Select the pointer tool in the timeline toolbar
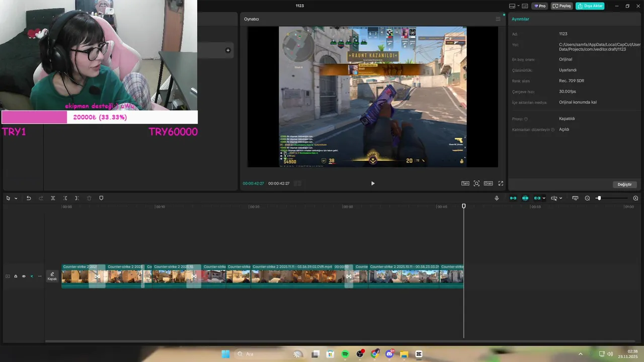644x362 pixels. (8, 198)
